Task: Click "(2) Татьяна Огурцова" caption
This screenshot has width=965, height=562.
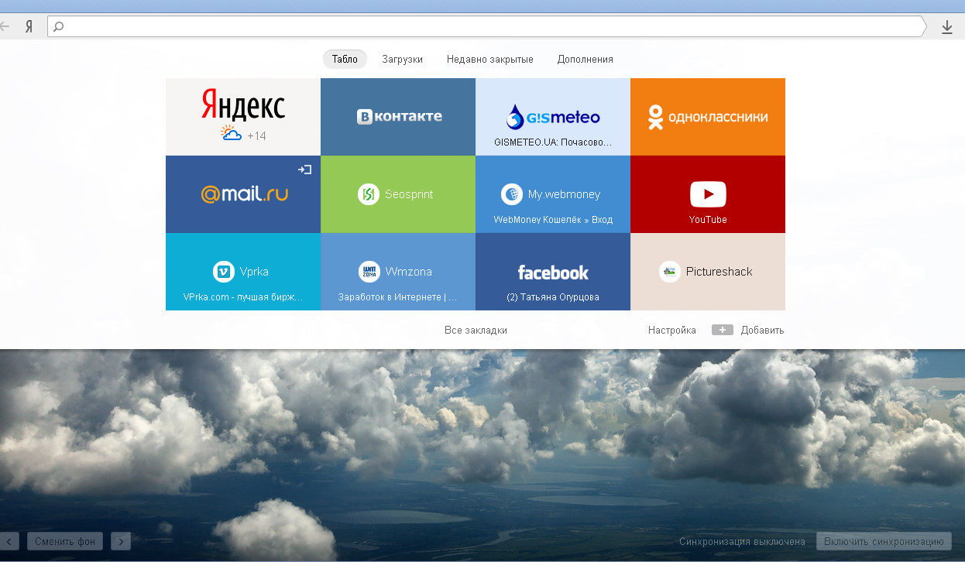Action: 553,296
